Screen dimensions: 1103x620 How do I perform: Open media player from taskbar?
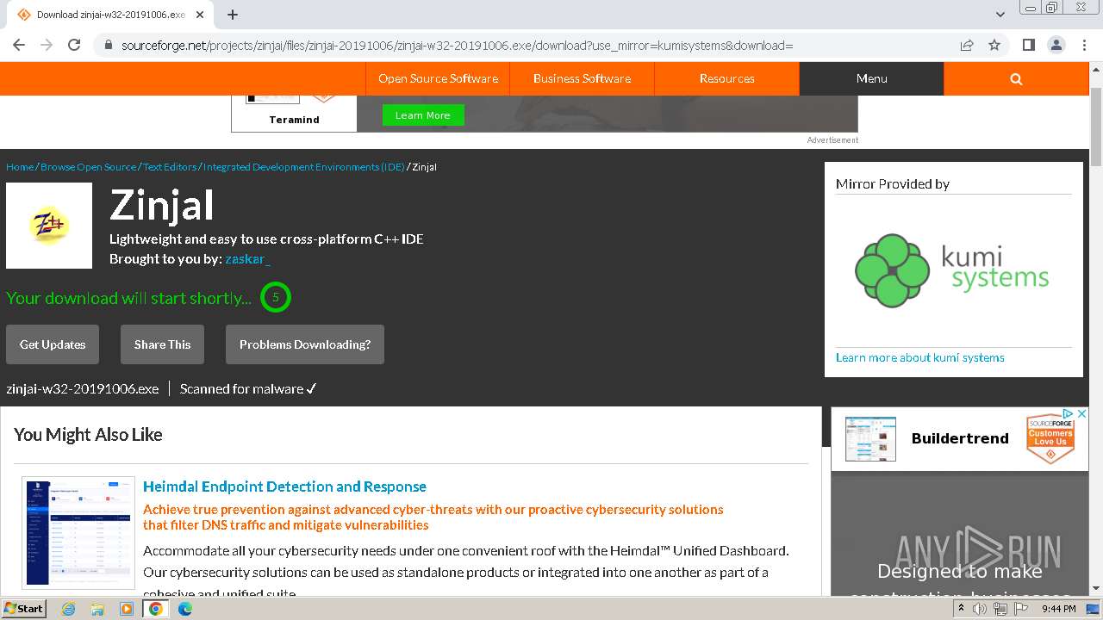tap(127, 609)
